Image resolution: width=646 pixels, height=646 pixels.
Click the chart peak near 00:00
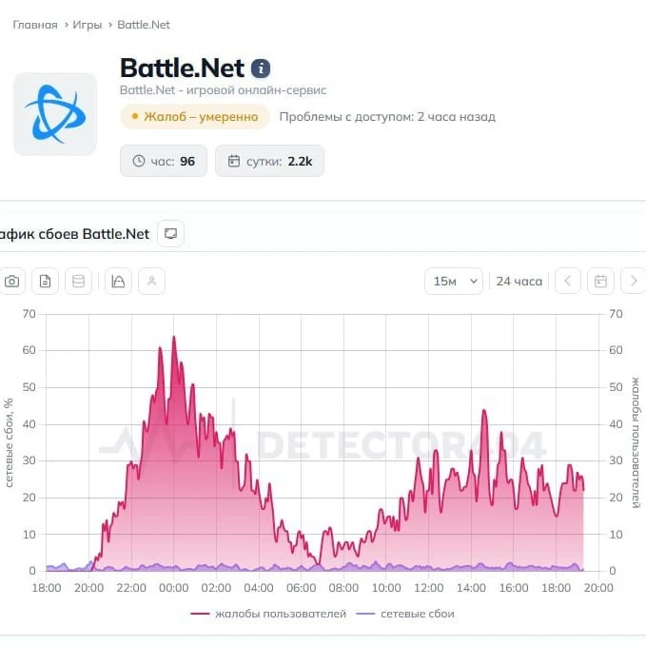pyautogui.click(x=174, y=337)
